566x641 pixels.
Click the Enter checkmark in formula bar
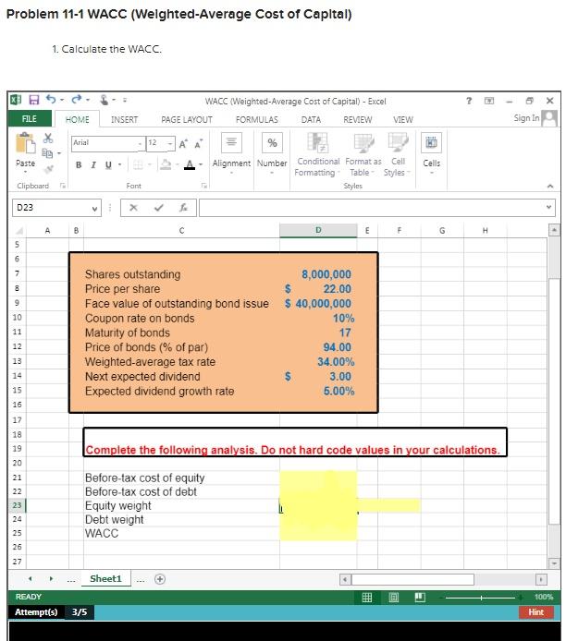[x=159, y=208]
